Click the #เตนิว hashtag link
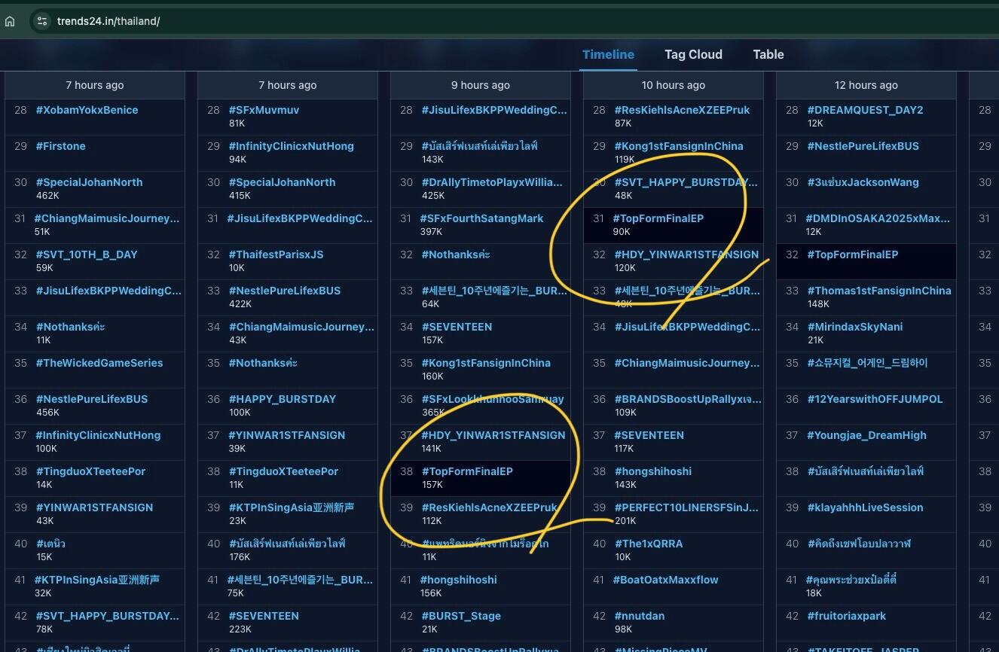 click(50, 544)
